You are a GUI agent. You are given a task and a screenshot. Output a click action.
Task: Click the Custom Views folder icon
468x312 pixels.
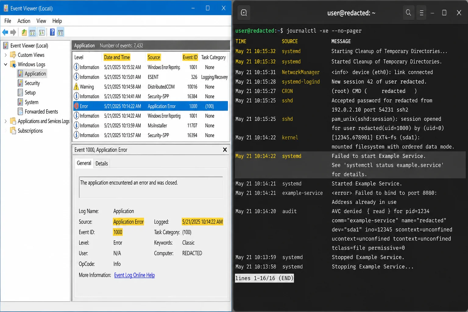[x=13, y=55]
